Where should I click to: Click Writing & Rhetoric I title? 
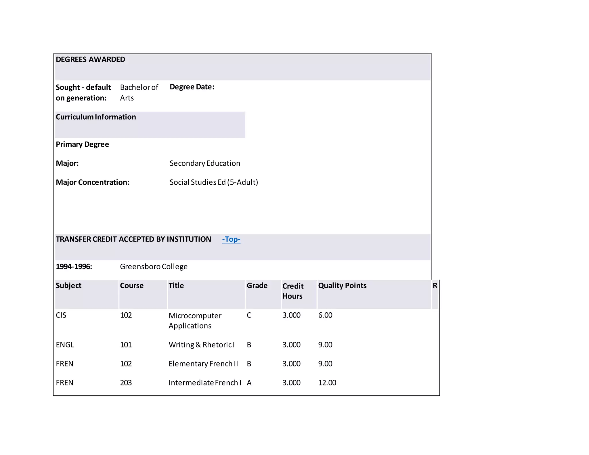(201, 345)
